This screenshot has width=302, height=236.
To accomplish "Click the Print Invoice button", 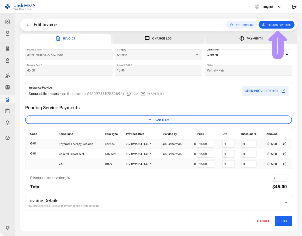I will 242,25.
